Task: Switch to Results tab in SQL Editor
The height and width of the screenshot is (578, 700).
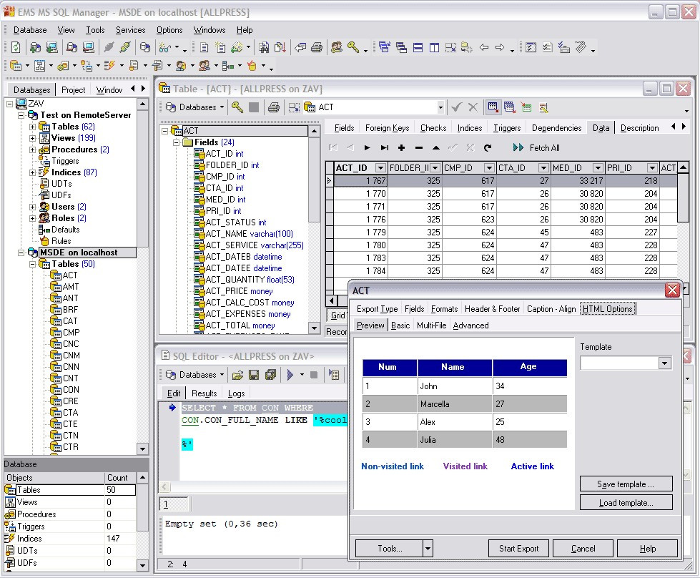Action: (x=204, y=393)
